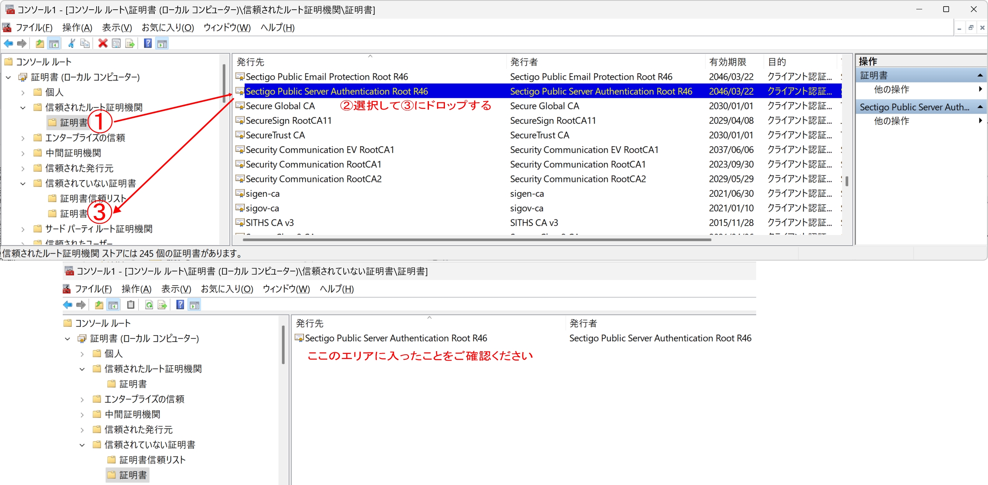The image size is (988, 485).
Task: Click Up one level icon in lower toolbar
Action: [99, 305]
